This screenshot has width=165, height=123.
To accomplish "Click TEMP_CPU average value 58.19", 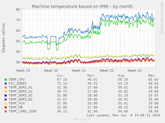I will click(x=123, y=80).
